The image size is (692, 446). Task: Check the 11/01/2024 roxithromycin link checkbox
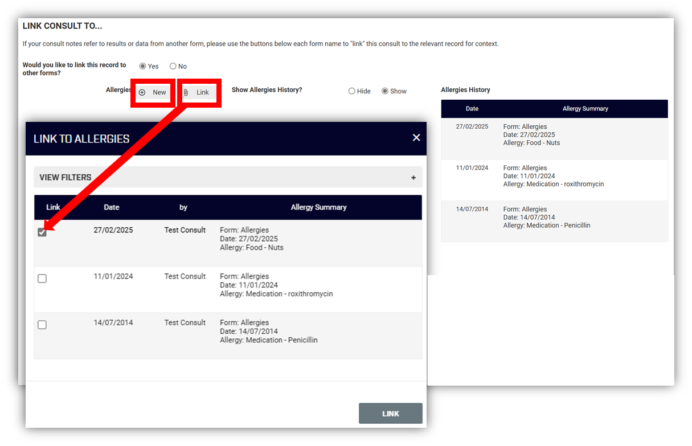42,279
